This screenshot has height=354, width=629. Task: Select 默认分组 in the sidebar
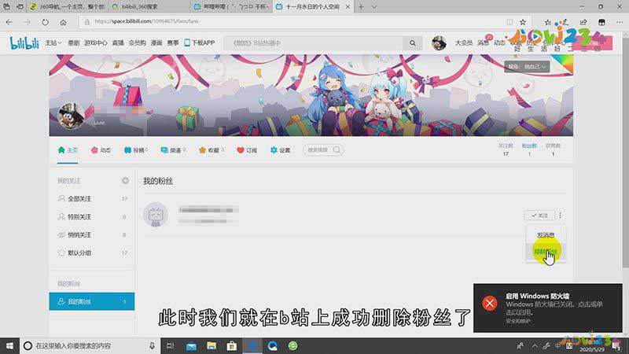92,253
